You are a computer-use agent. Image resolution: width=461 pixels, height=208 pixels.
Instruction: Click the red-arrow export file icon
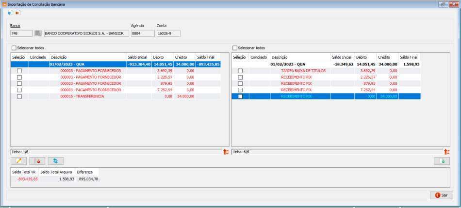coord(18,13)
